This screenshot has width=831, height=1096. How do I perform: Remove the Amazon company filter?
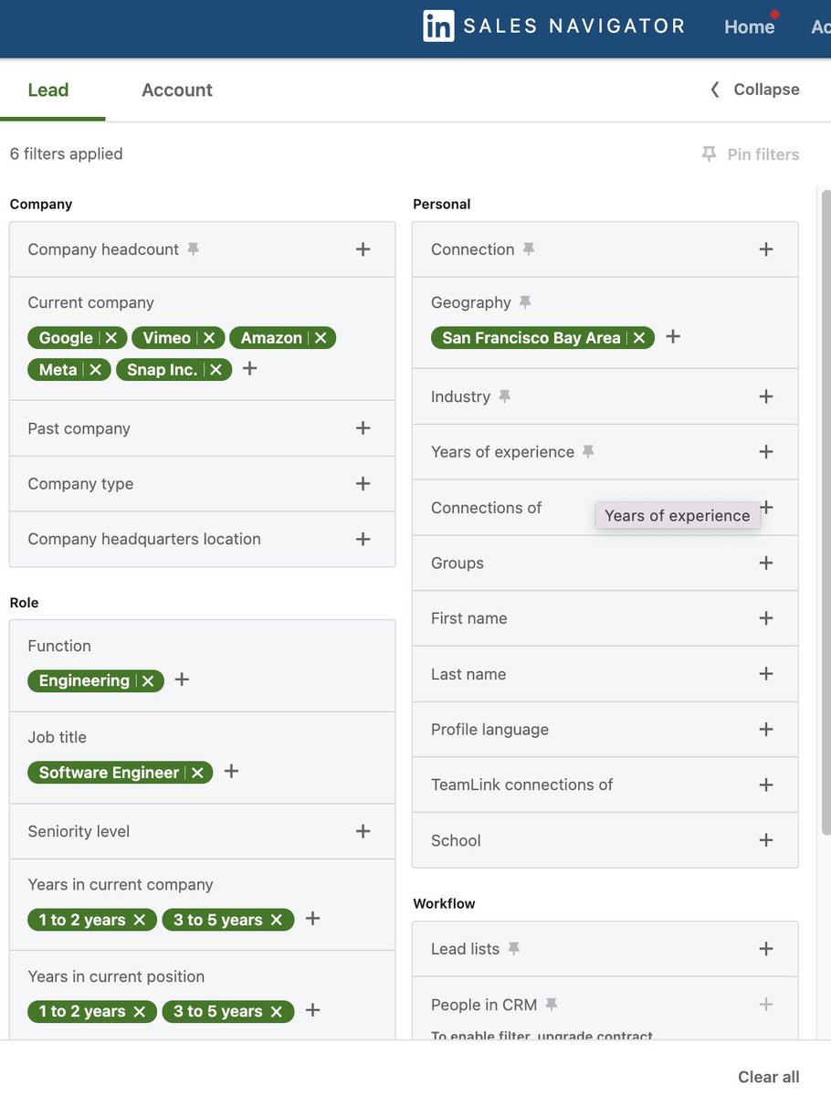click(x=321, y=338)
